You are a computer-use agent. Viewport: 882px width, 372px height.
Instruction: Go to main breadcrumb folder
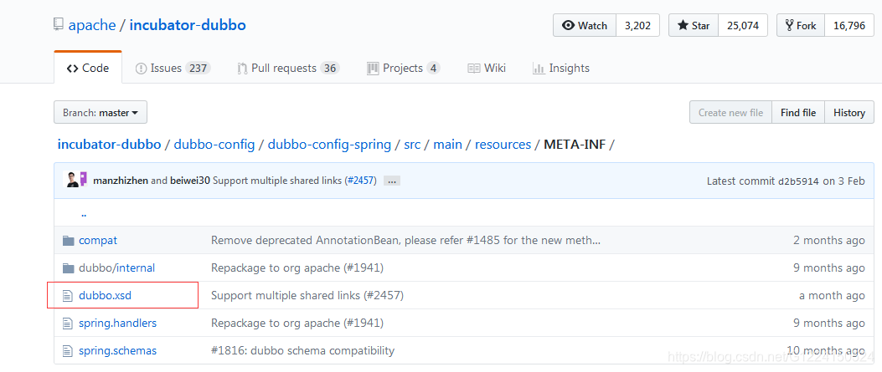click(x=448, y=144)
